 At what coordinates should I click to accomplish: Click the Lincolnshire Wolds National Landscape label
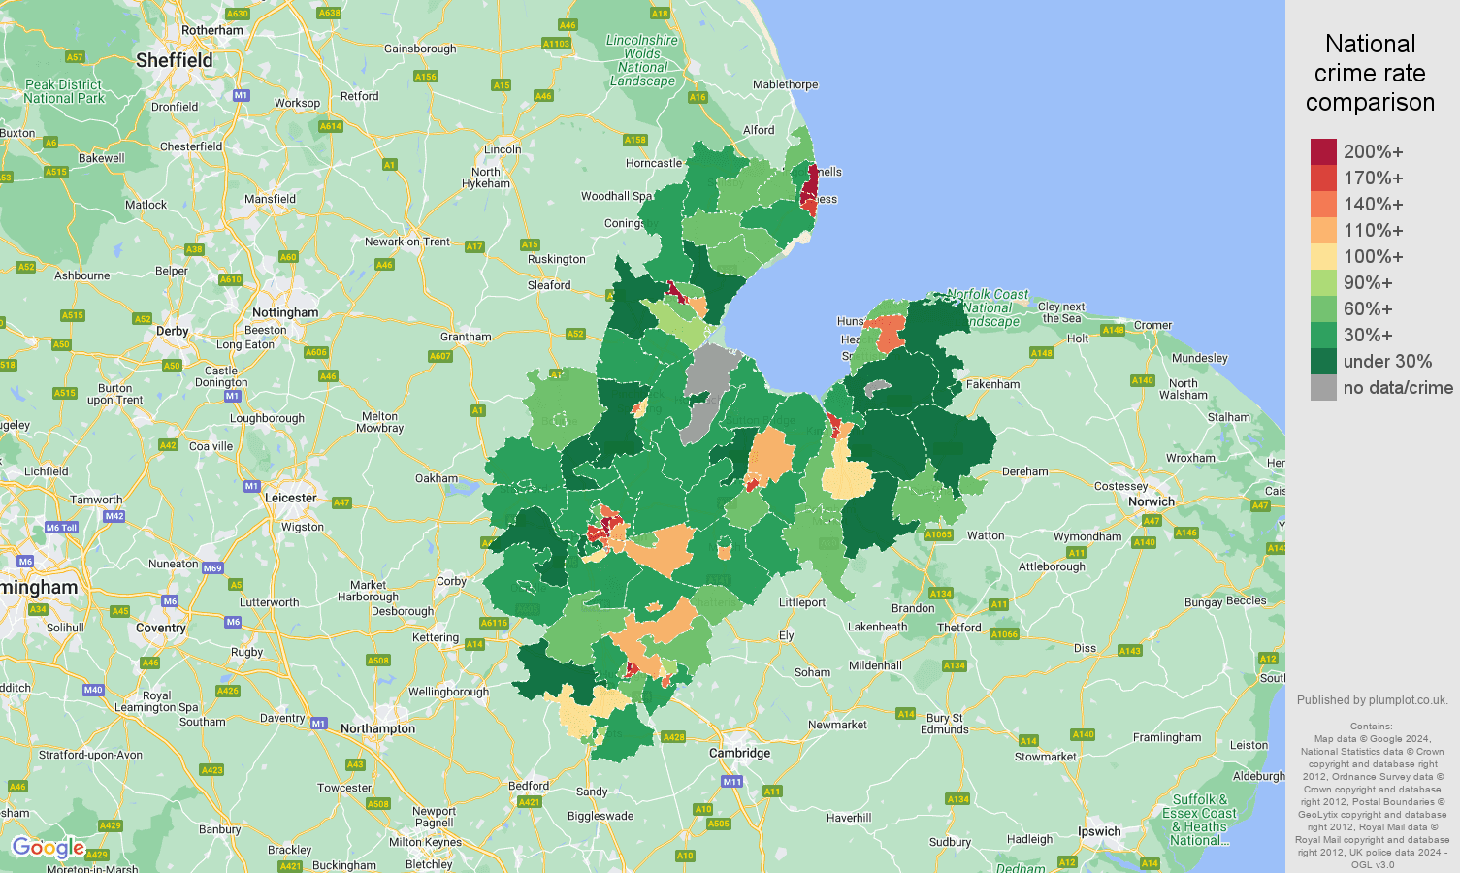tap(642, 60)
